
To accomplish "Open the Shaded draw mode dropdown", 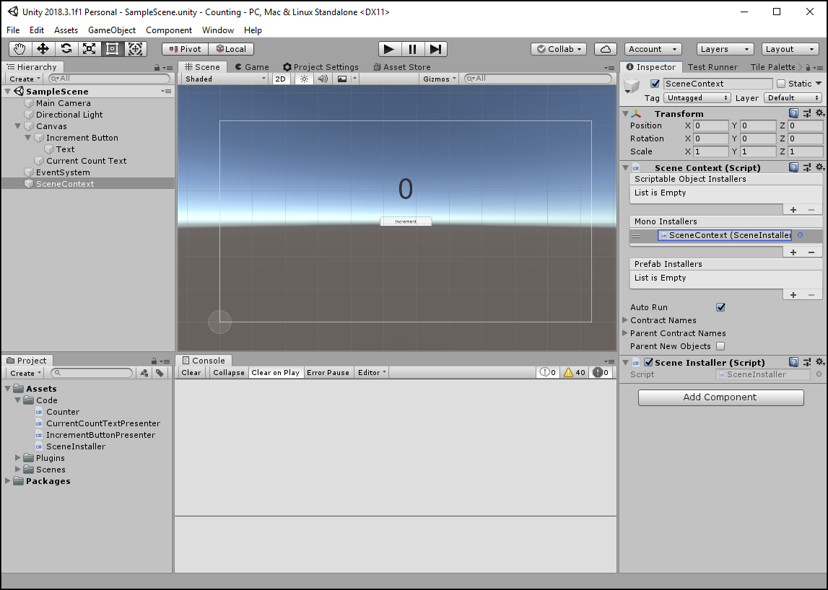I will pyautogui.click(x=224, y=78).
